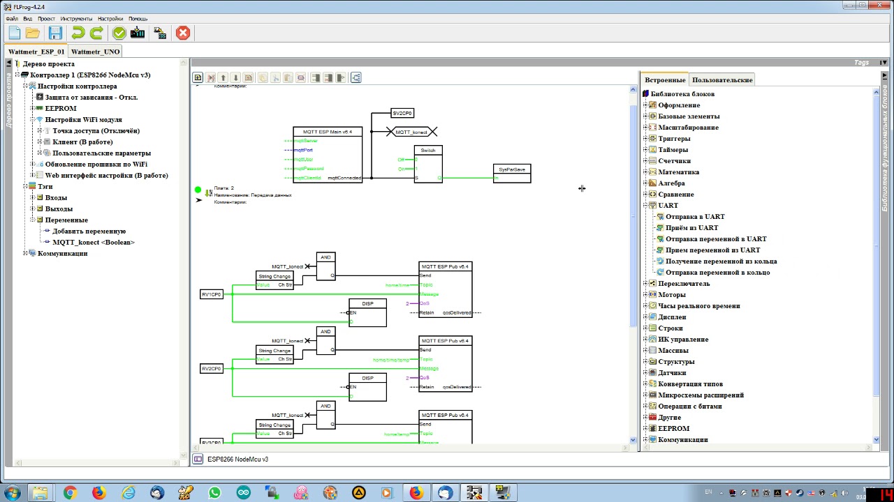Open the Настройки menu
This screenshot has width=894, height=502.
[110, 19]
